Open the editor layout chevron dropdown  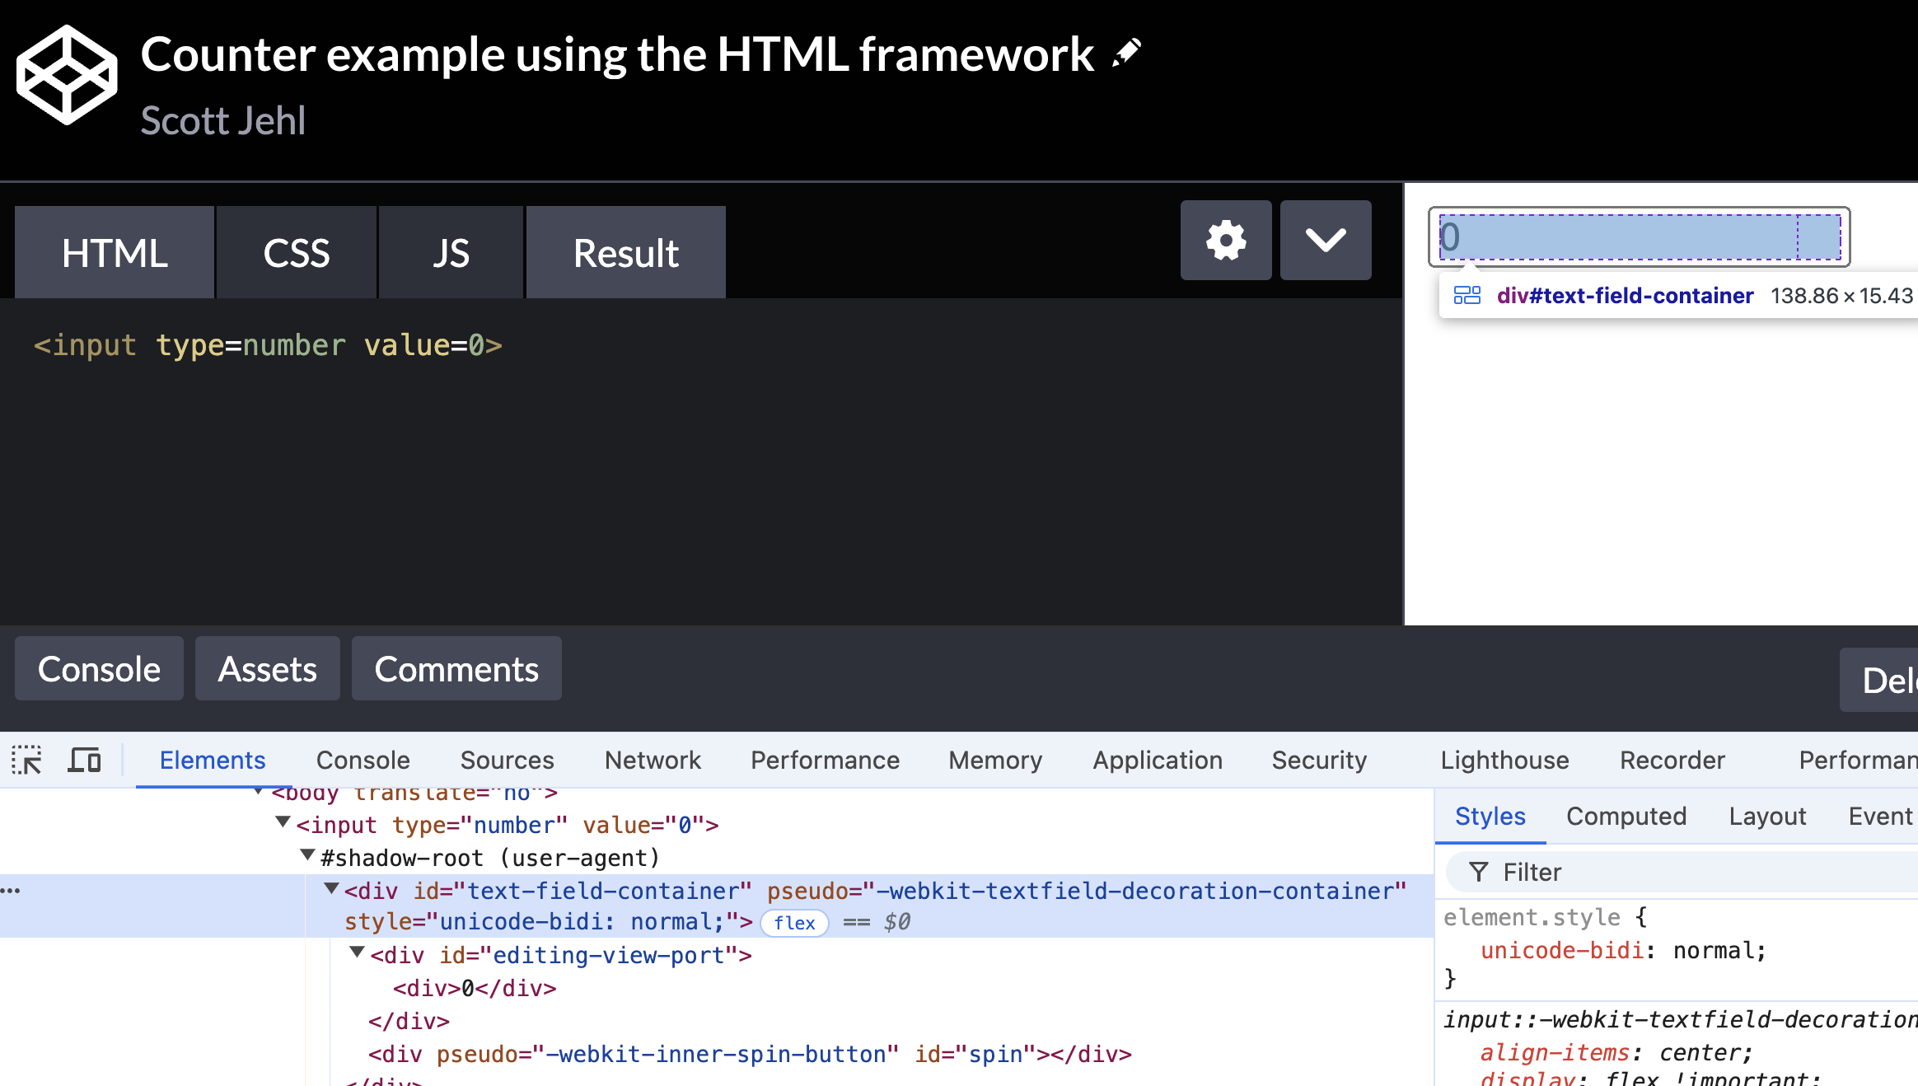coord(1326,240)
